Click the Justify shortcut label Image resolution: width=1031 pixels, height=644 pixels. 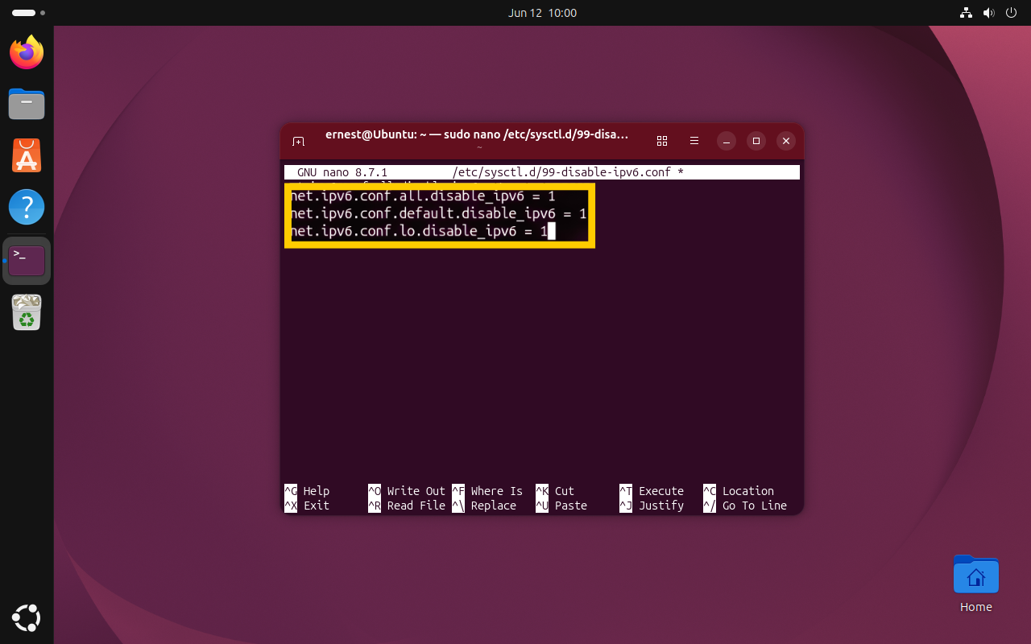(661, 506)
